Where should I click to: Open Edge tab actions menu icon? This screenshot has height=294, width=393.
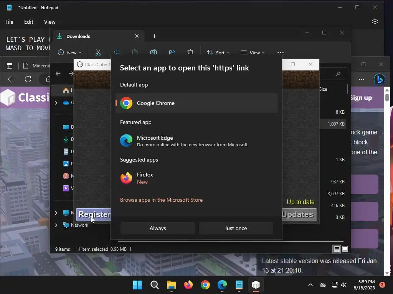coord(10,66)
